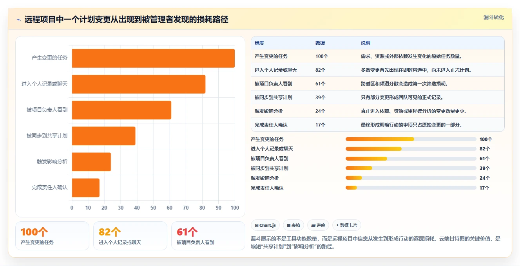This screenshot has width=520, height=266.
Task: Click the description starting 跨时区和频道分散
Action: pos(404,84)
